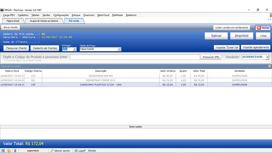Click the RRSoft app icon in title bar
This screenshot has width=272, height=153.
tap(2, 10)
